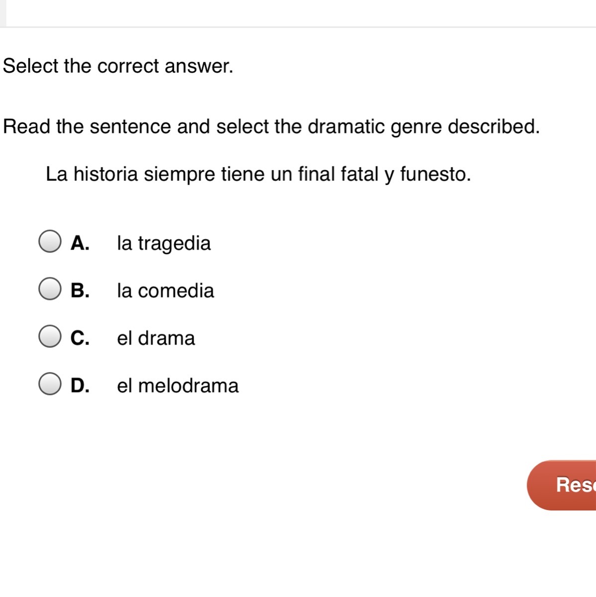596x597 pixels.
Task: Click the bold letter "B." label
Action: (80, 291)
